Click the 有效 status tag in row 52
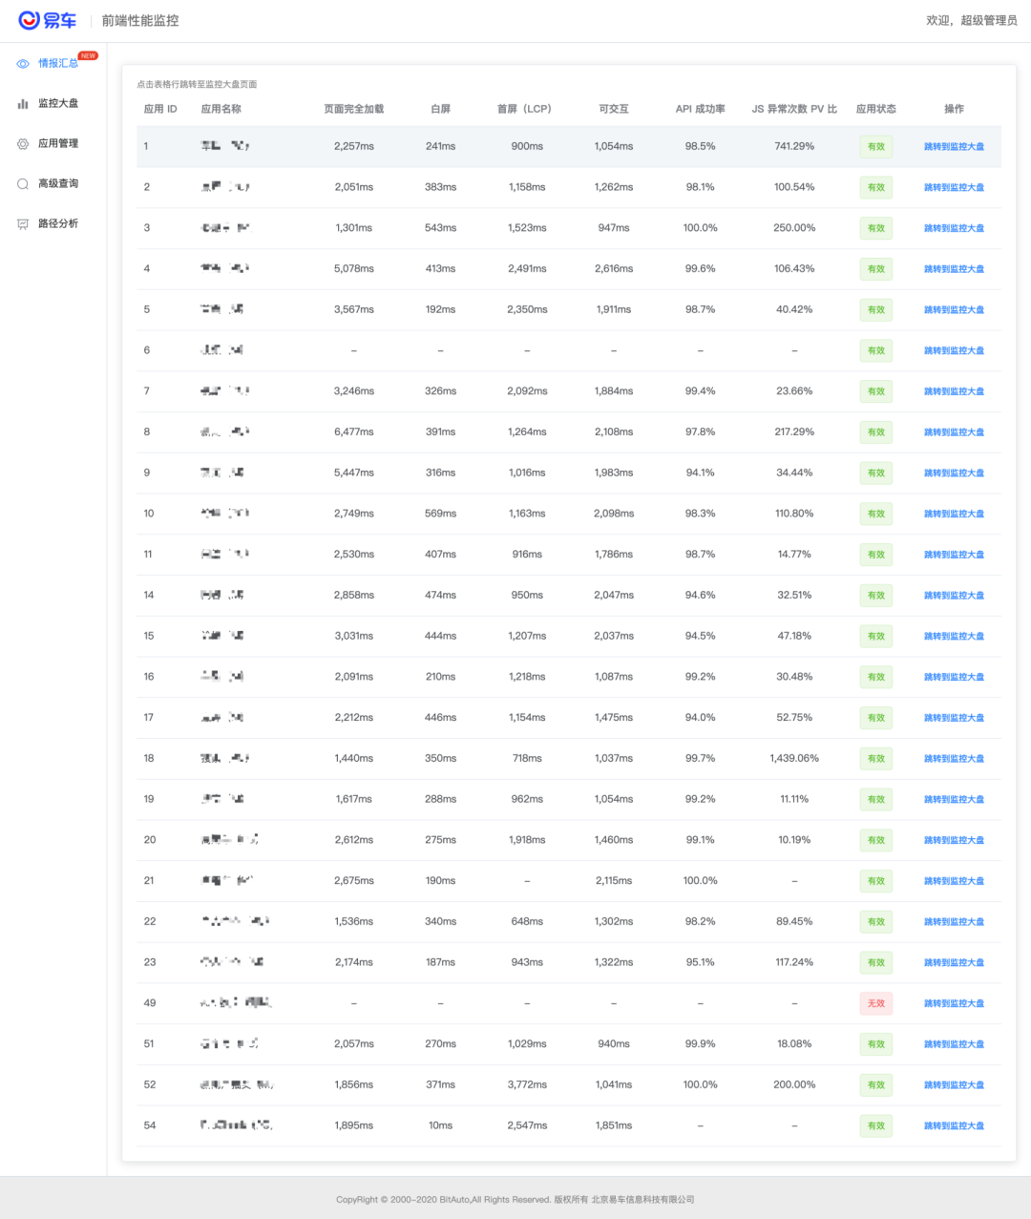 pos(876,1085)
